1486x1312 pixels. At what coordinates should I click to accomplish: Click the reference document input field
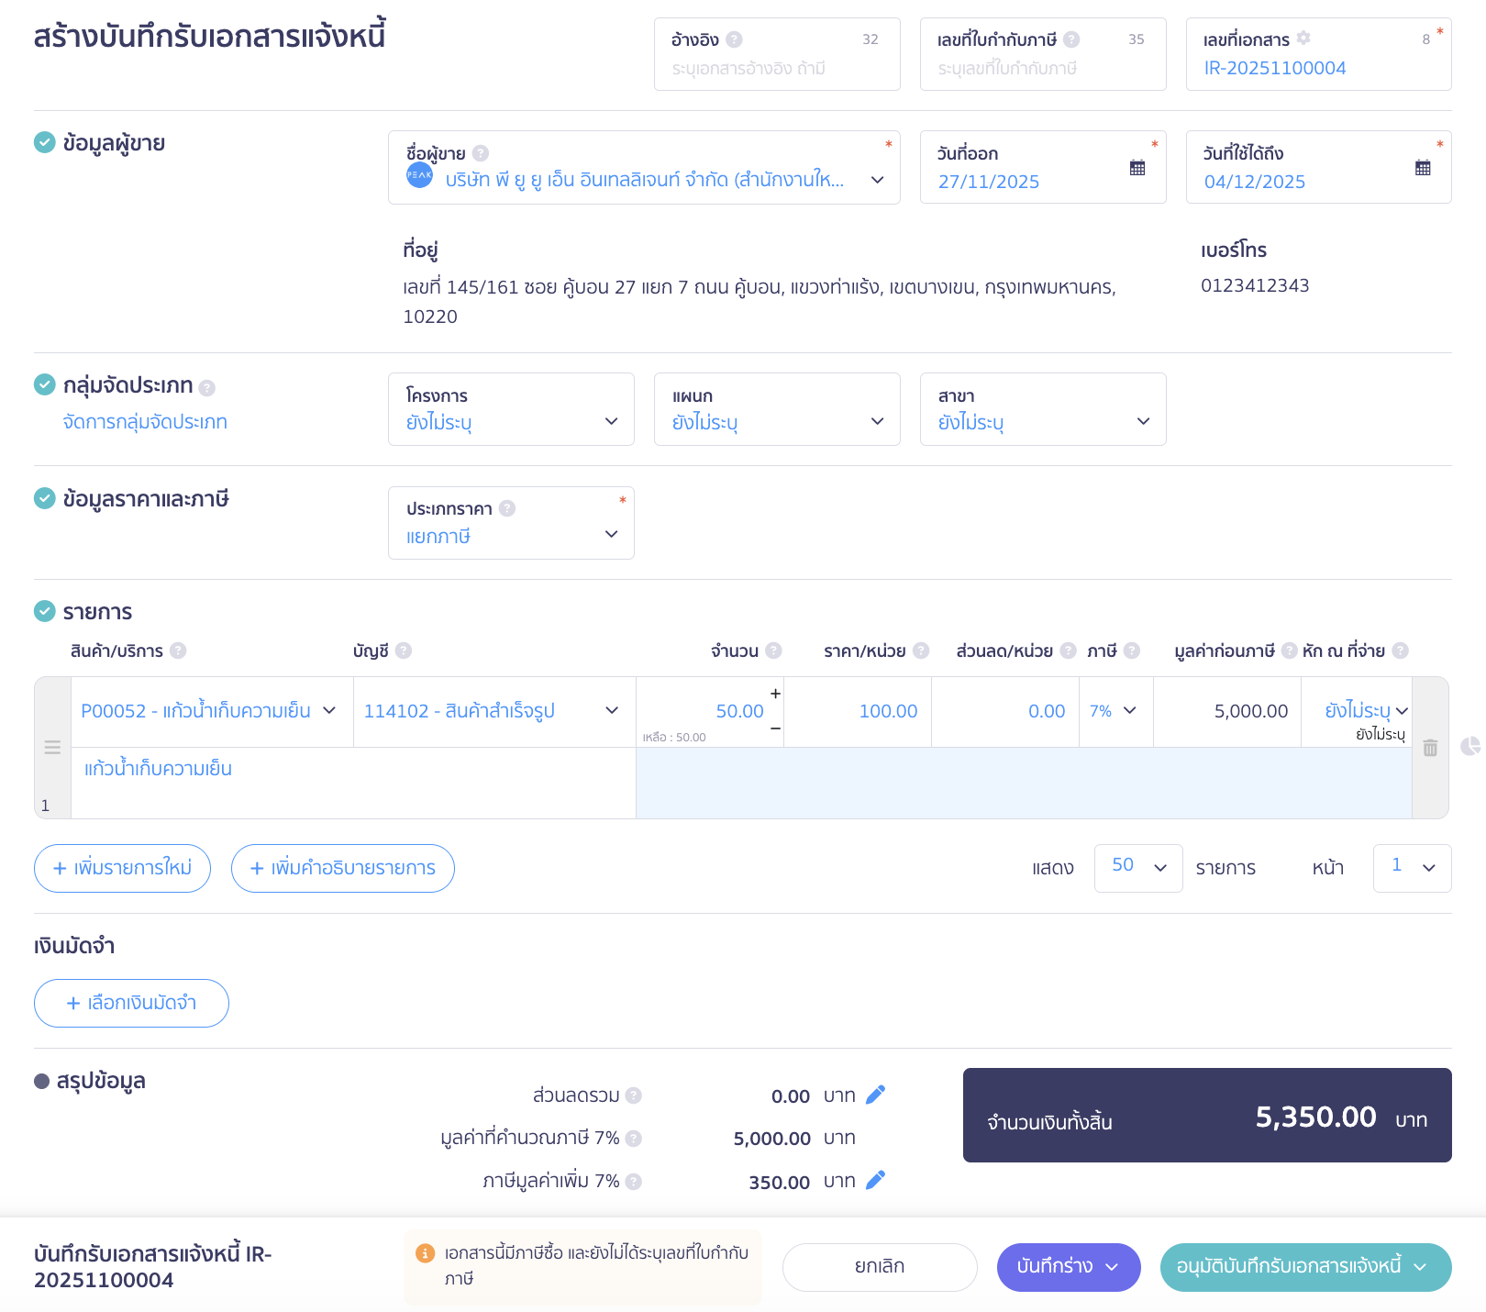click(776, 69)
